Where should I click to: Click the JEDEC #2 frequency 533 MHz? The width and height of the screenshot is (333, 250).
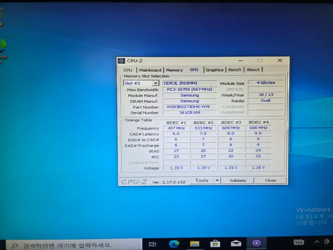203,128
